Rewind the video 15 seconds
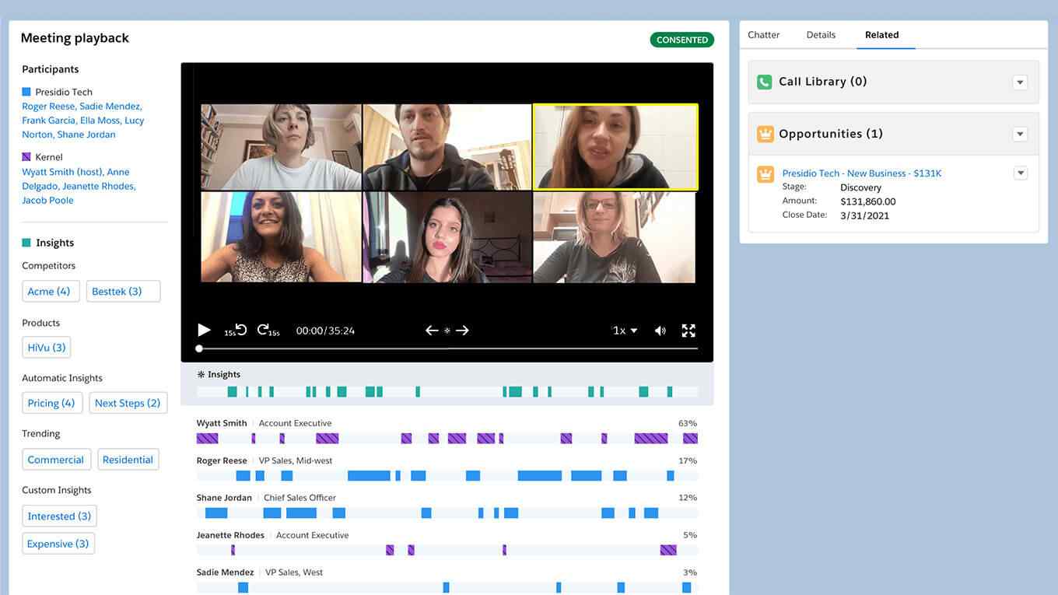Viewport: 1058px width, 595px height. (x=236, y=330)
